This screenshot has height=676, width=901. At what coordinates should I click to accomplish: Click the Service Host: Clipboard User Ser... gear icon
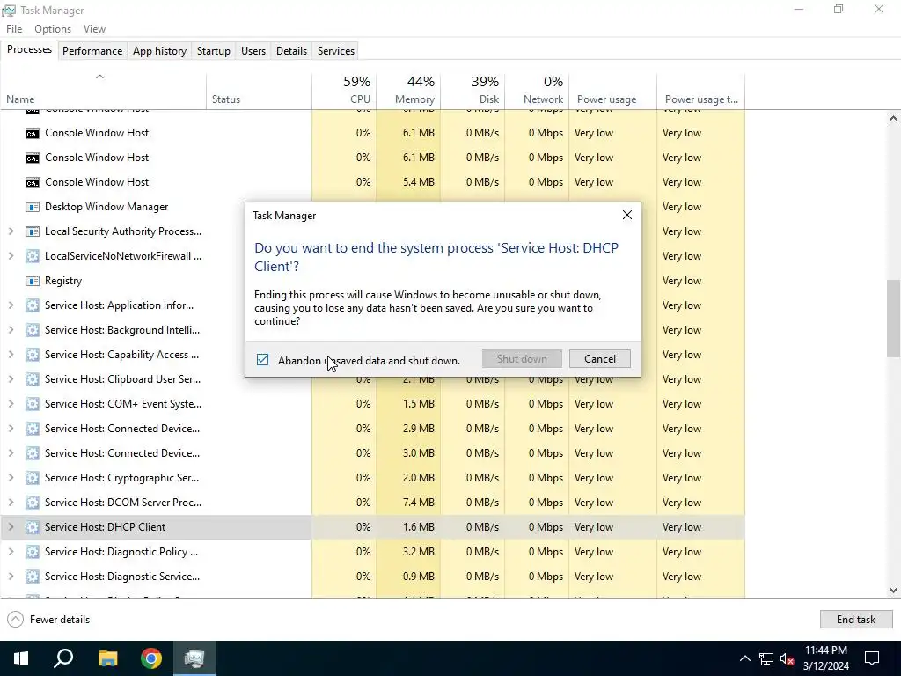click(33, 379)
